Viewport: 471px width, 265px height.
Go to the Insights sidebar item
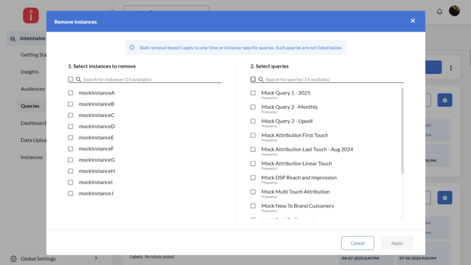[x=29, y=72]
